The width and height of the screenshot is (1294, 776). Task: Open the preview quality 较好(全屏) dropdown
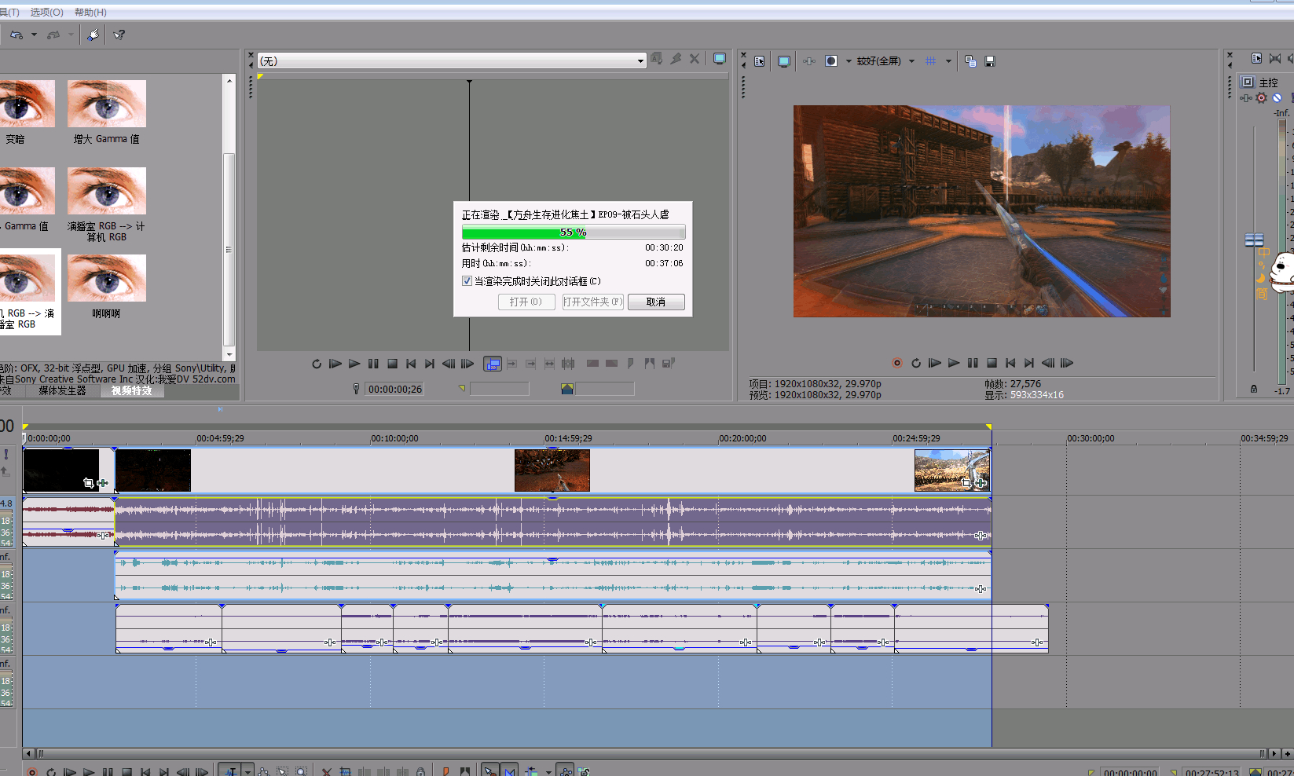pos(911,60)
